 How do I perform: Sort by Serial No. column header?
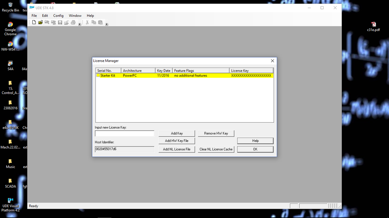(108, 71)
